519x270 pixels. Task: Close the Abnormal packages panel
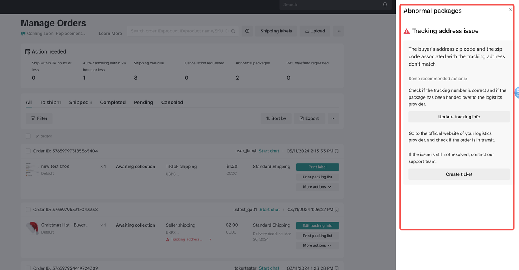510,10
